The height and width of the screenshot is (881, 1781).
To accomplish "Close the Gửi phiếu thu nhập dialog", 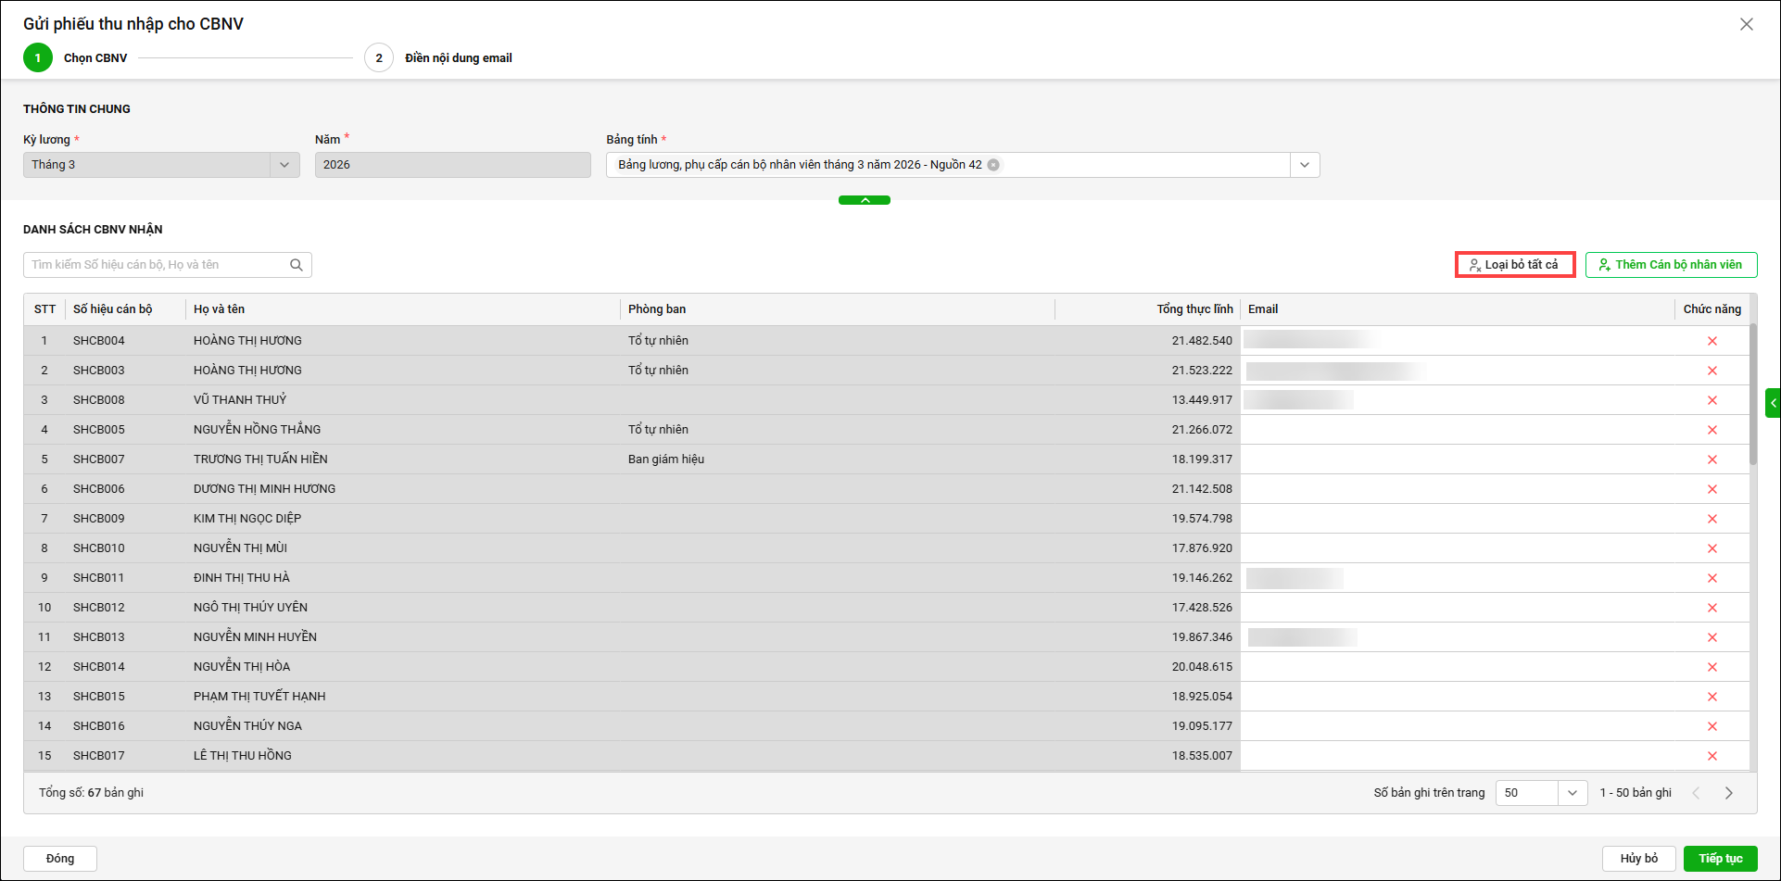I will coord(1746,24).
